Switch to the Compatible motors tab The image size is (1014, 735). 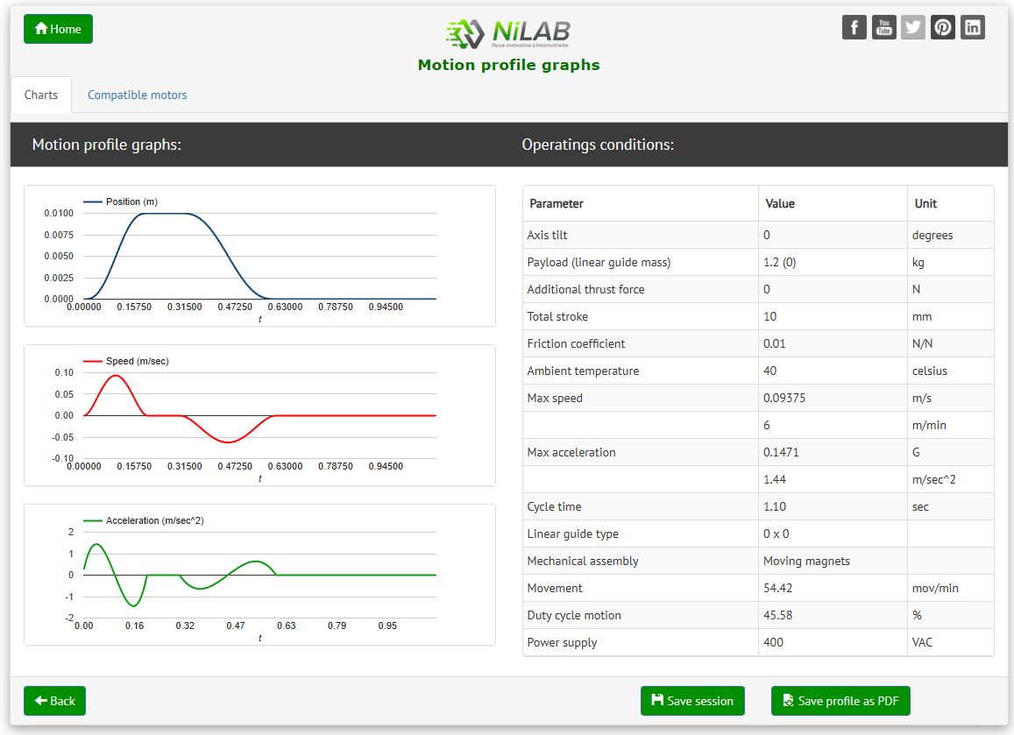point(137,95)
